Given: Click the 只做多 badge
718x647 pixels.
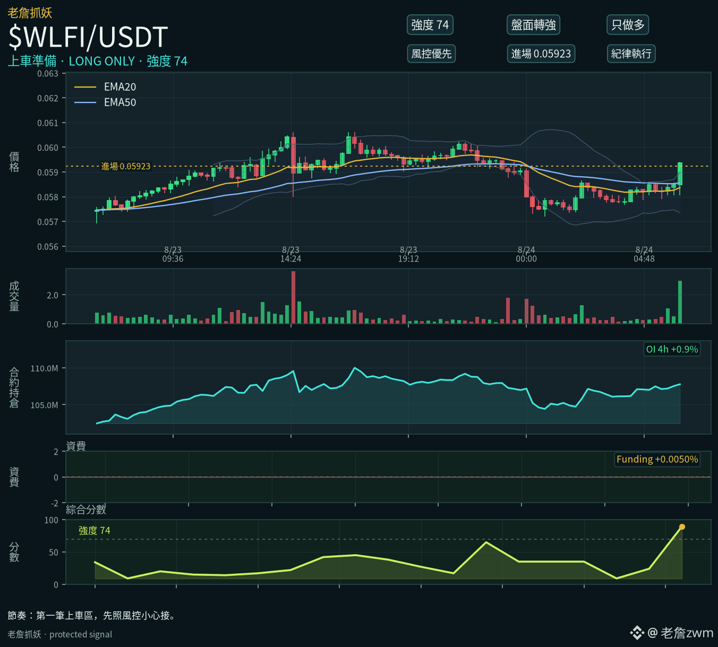Looking at the screenshot, I should coord(628,25).
